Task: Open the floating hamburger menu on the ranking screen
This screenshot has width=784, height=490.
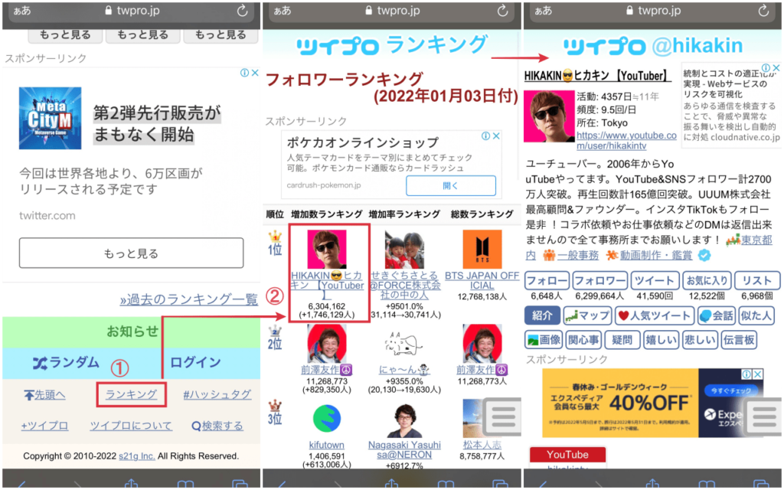Action: [504, 416]
